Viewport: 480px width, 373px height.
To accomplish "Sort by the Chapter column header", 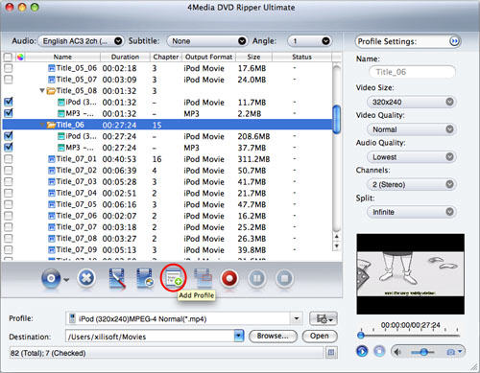I will click(x=166, y=57).
